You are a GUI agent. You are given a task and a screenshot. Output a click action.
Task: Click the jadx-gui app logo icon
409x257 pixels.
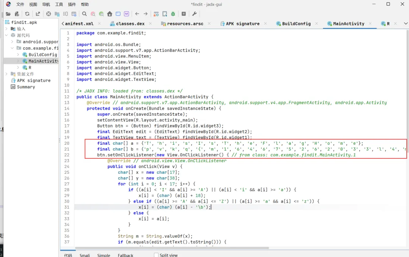pos(8,4)
